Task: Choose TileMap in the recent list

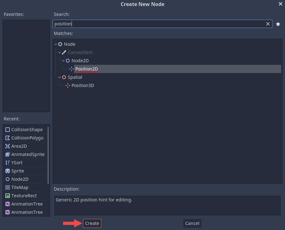Action: (25, 187)
